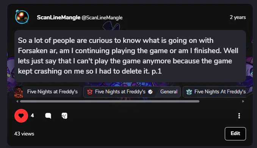Open the Five Nights At Freddy's tag on the right
Image resolution: width=257 pixels, height=148 pixels.
click(215, 92)
